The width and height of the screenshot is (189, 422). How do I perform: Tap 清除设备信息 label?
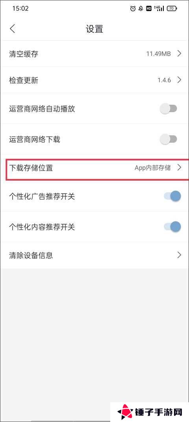click(x=31, y=255)
